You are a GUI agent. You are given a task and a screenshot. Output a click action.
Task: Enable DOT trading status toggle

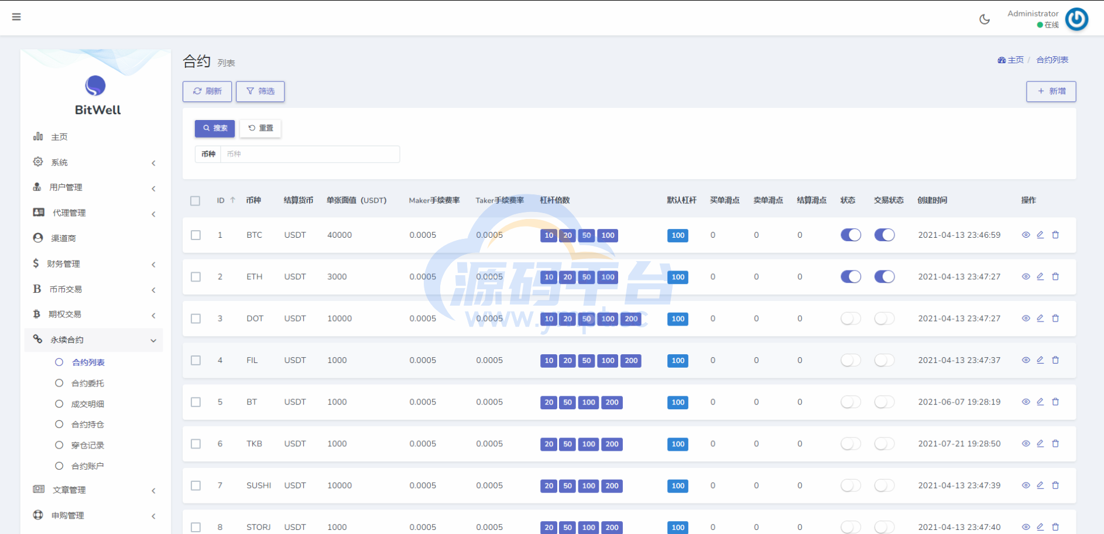click(x=884, y=319)
